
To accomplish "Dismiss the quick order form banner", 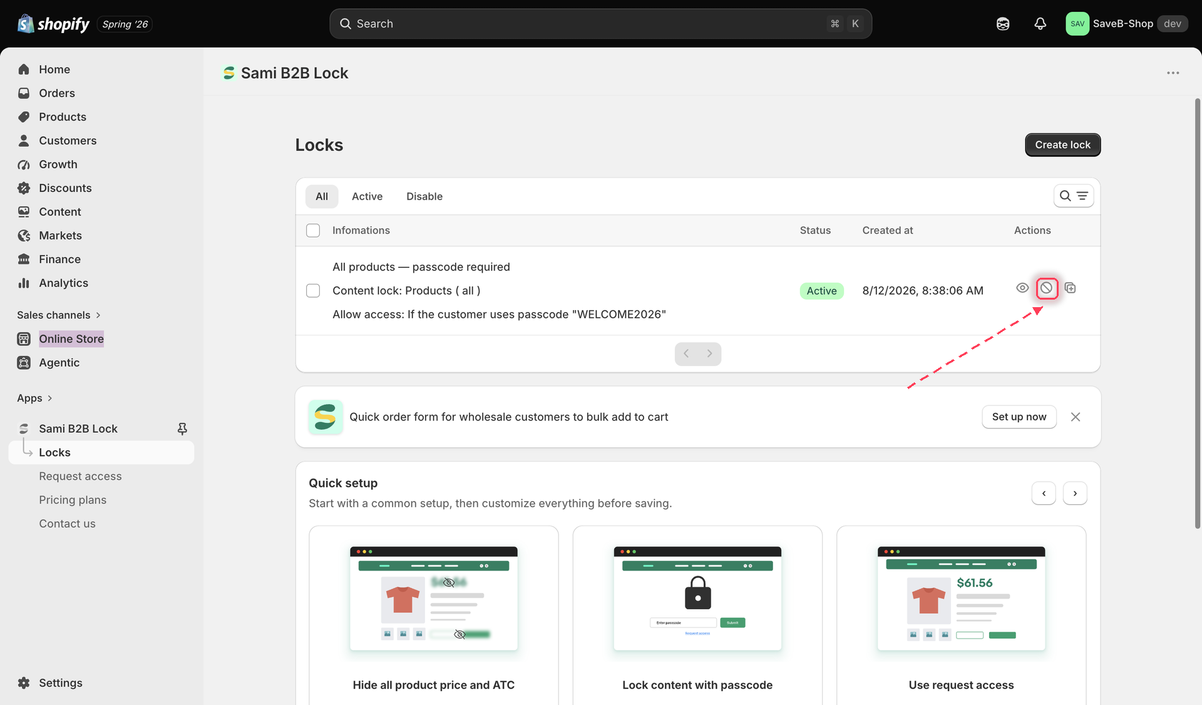I will coord(1076,417).
